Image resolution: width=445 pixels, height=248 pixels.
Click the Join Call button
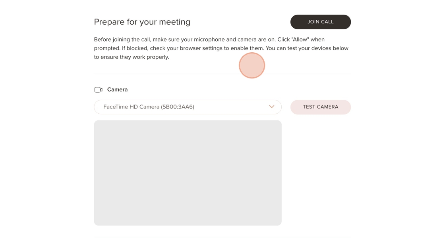320,22
